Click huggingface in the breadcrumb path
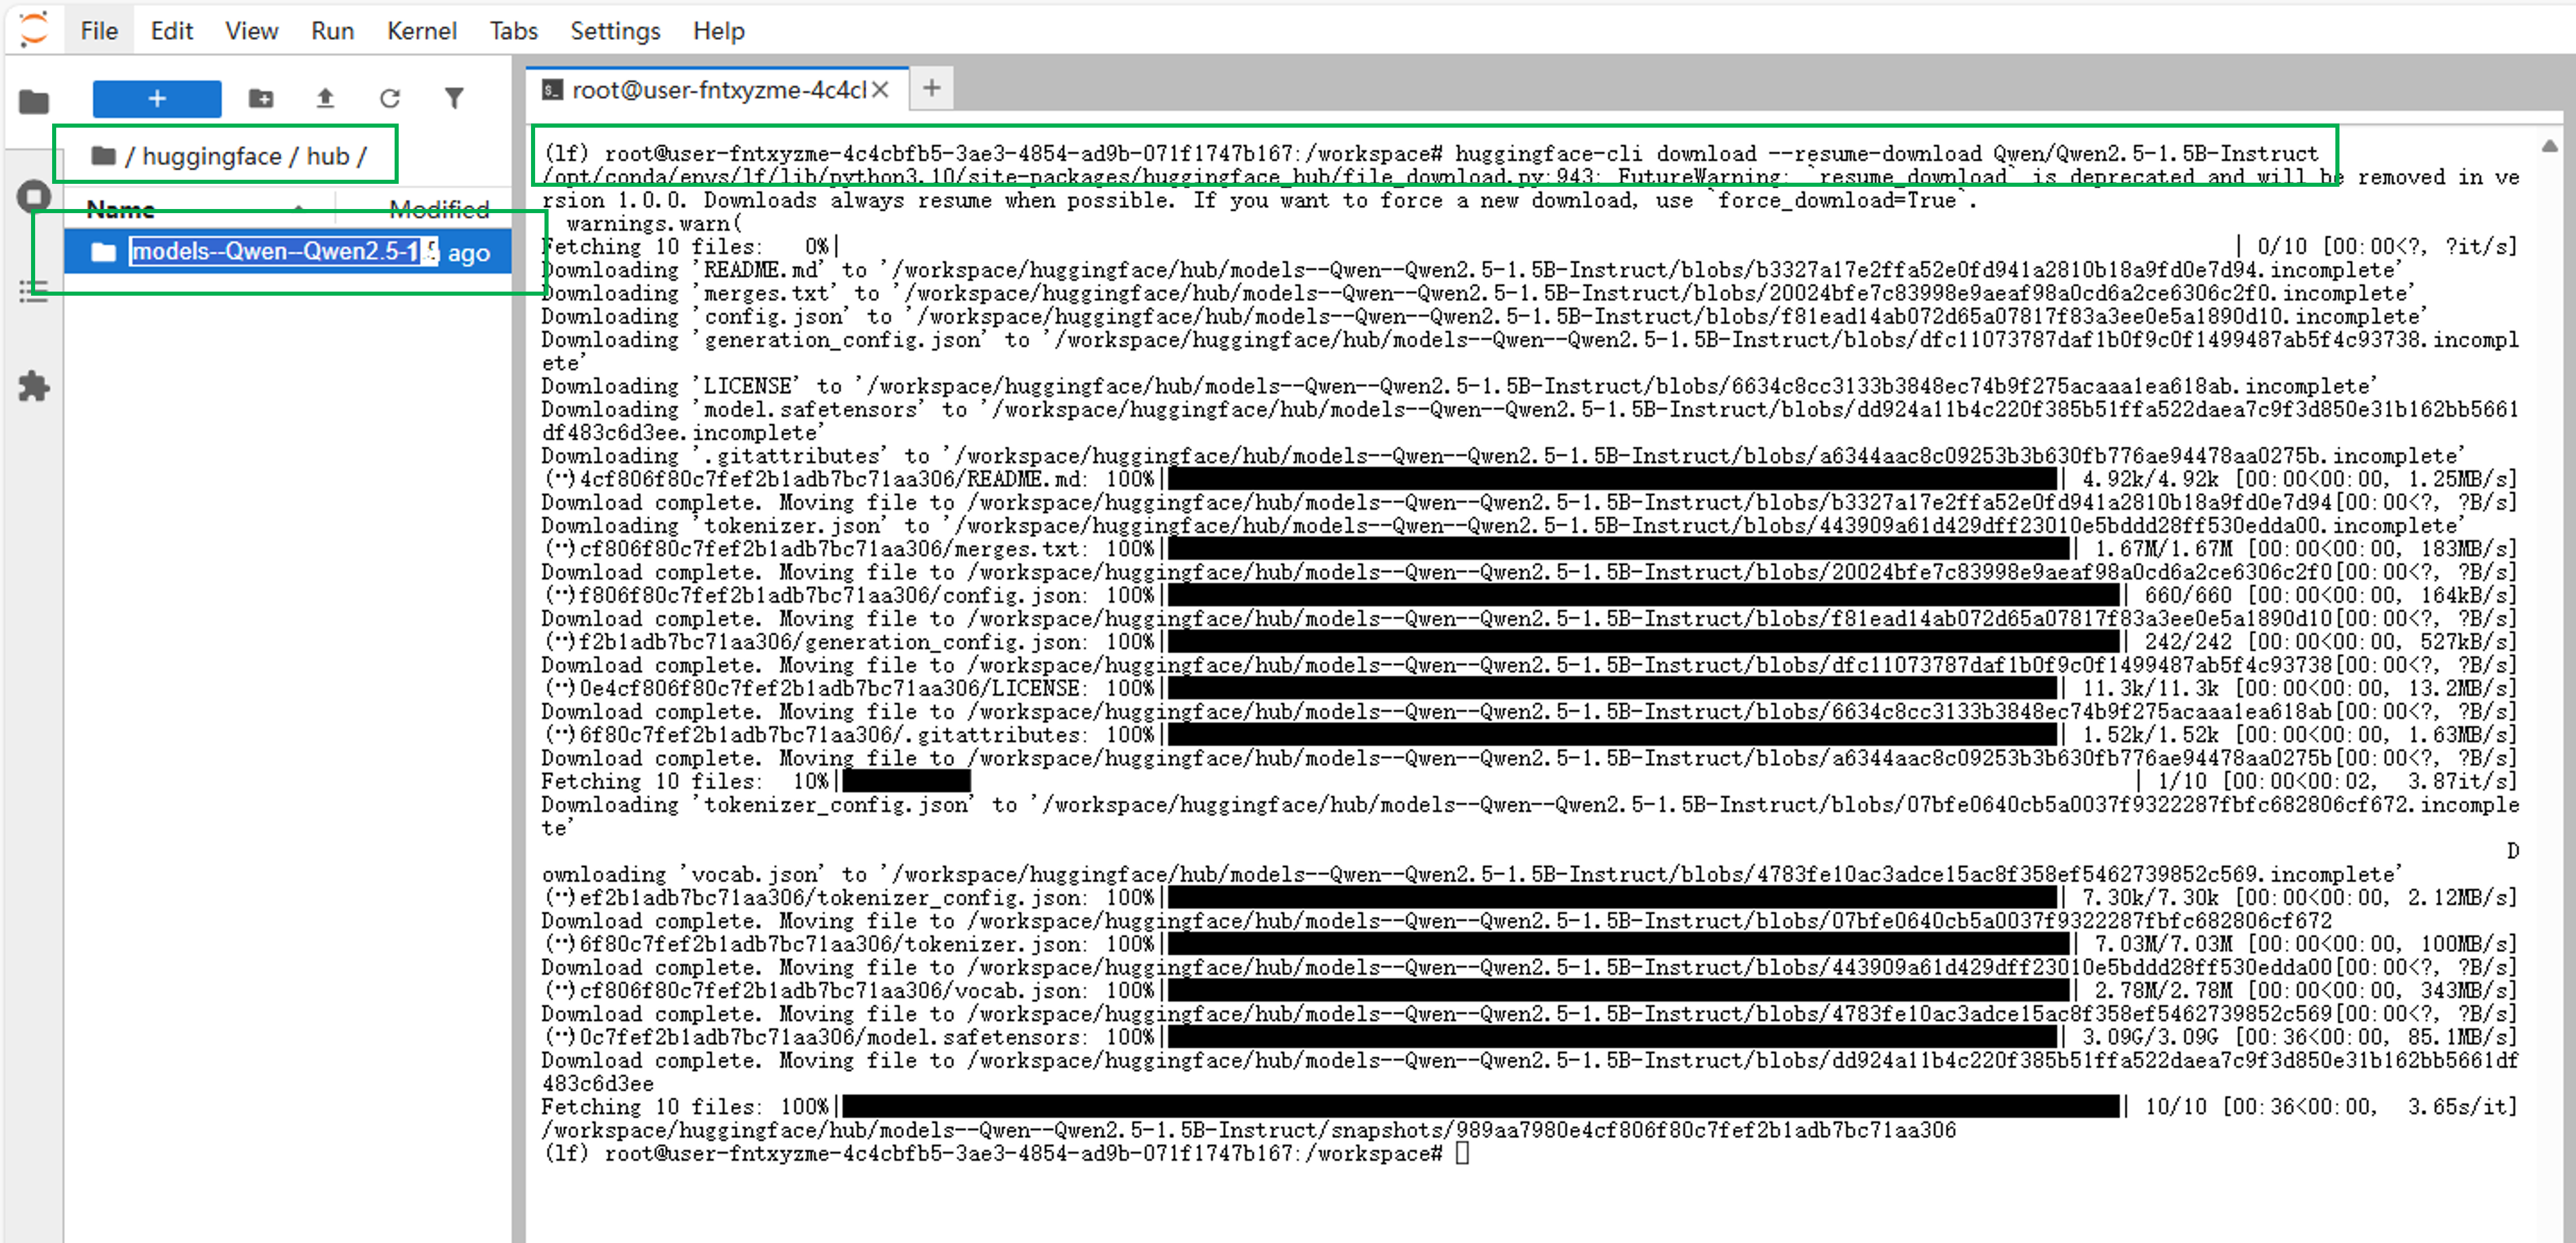 211,156
